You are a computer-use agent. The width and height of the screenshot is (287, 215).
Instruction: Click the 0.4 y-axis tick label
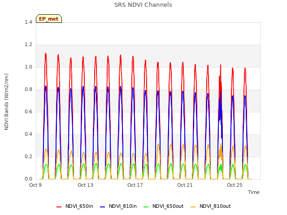(x=28, y=134)
